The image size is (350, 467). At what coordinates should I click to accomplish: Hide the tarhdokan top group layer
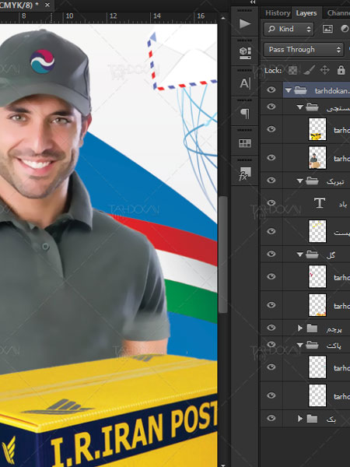click(x=271, y=90)
